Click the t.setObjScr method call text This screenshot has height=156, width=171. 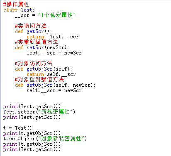19,139
